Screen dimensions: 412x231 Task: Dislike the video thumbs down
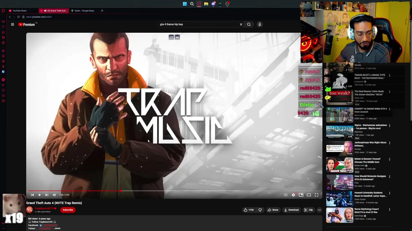260,210
